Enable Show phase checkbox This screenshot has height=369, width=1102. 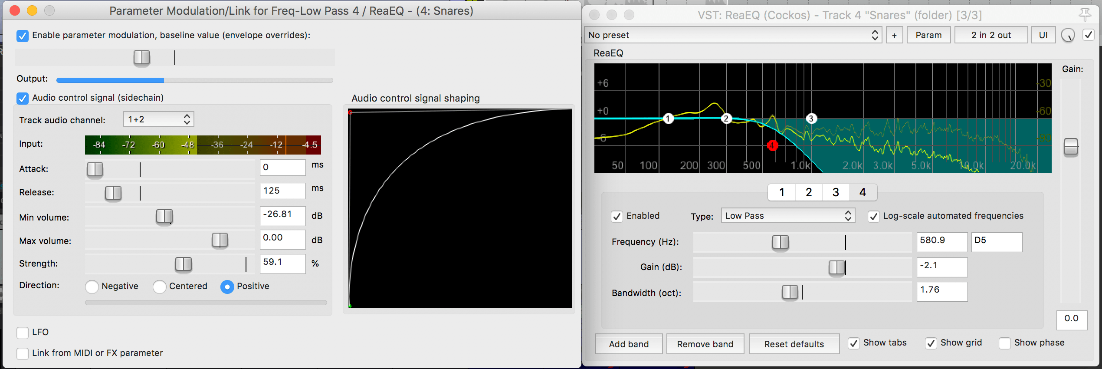[x=1005, y=343]
